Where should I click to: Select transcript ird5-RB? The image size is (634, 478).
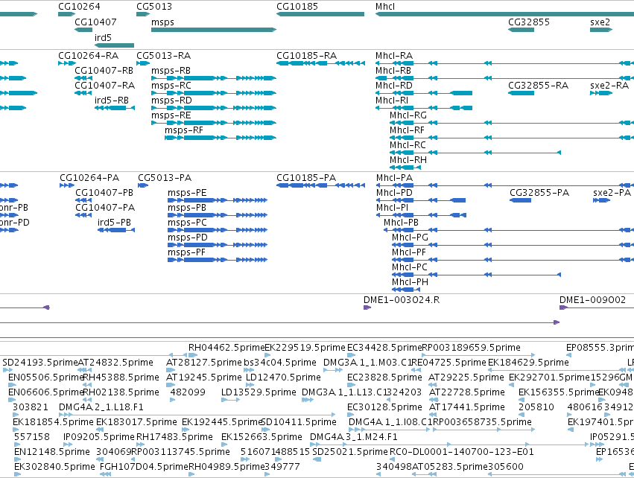click(x=115, y=108)
